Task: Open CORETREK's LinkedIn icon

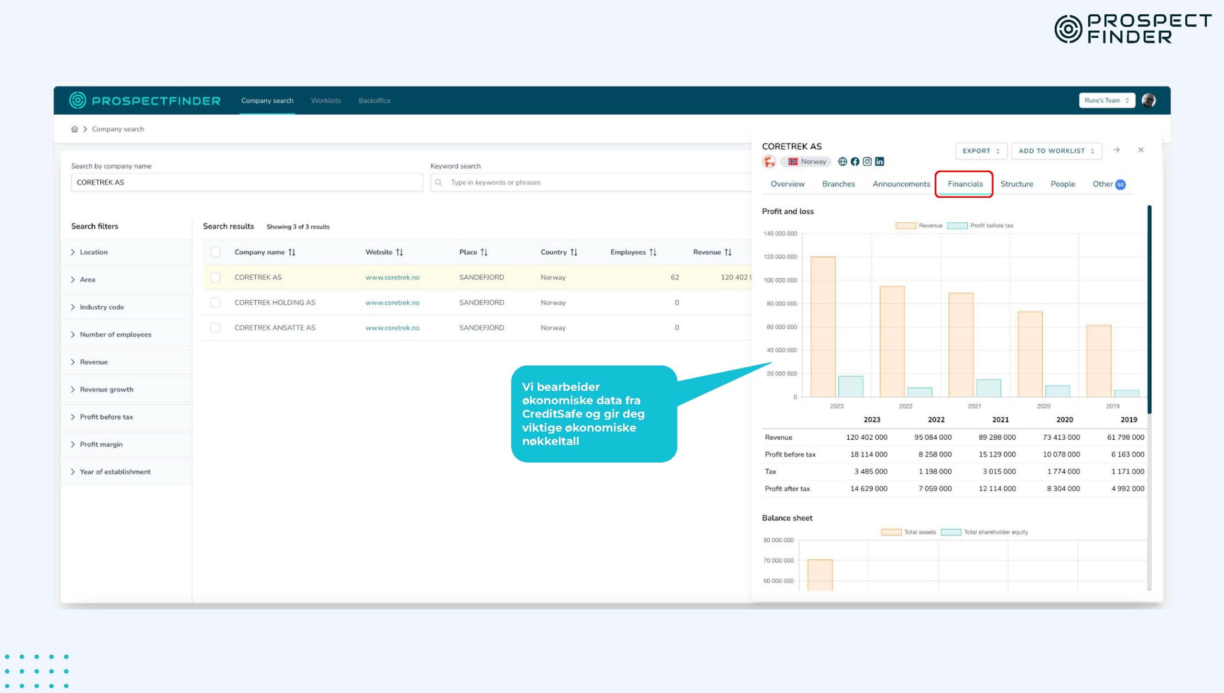Action: [x=879, y=162]
